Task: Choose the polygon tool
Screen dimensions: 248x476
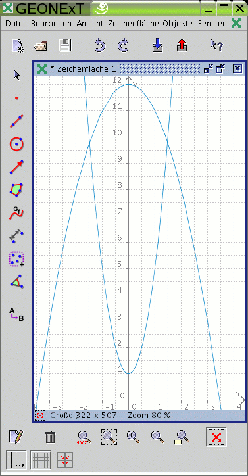Action: [x=16, y=190]
